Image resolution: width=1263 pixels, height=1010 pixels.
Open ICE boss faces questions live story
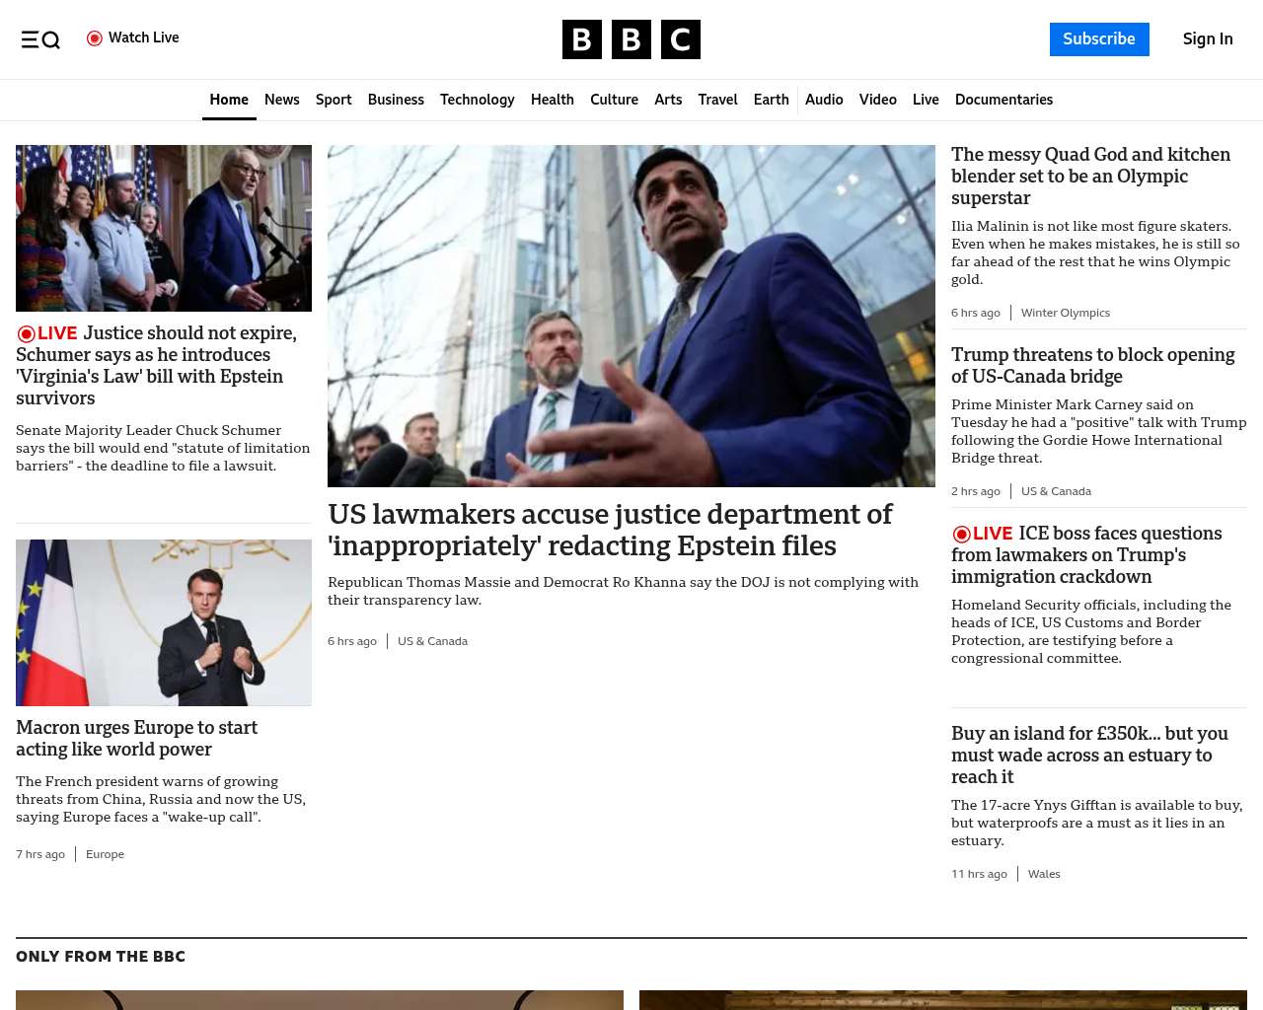pos(1086,555)
